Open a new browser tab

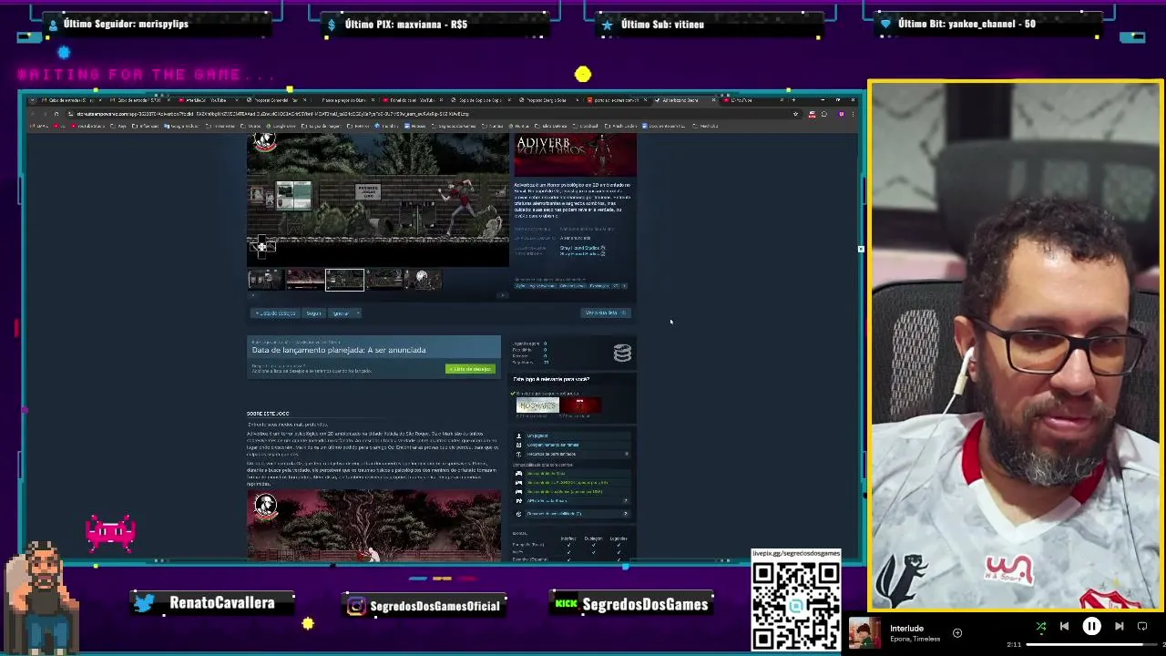click(793, 100)
